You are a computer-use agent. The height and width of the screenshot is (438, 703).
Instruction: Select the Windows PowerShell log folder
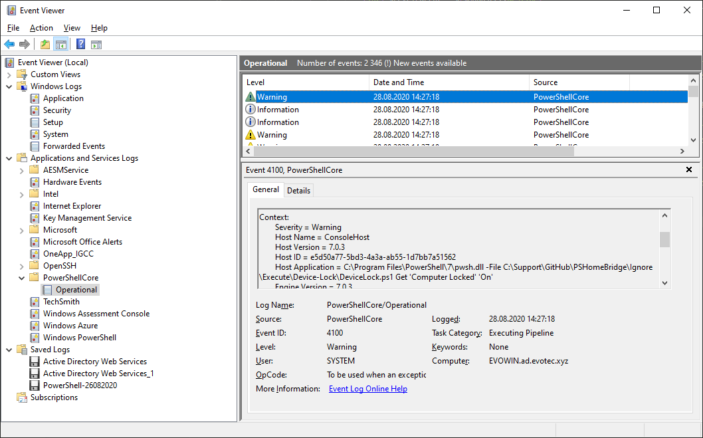[79, 338]
